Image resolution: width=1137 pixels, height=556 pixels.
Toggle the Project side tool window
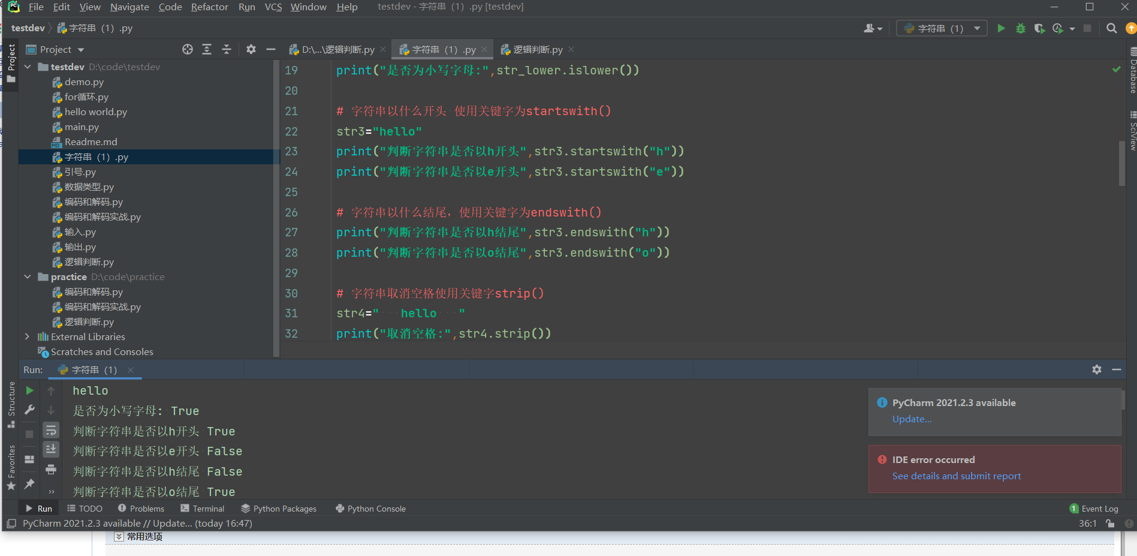[x=11, y=64]
